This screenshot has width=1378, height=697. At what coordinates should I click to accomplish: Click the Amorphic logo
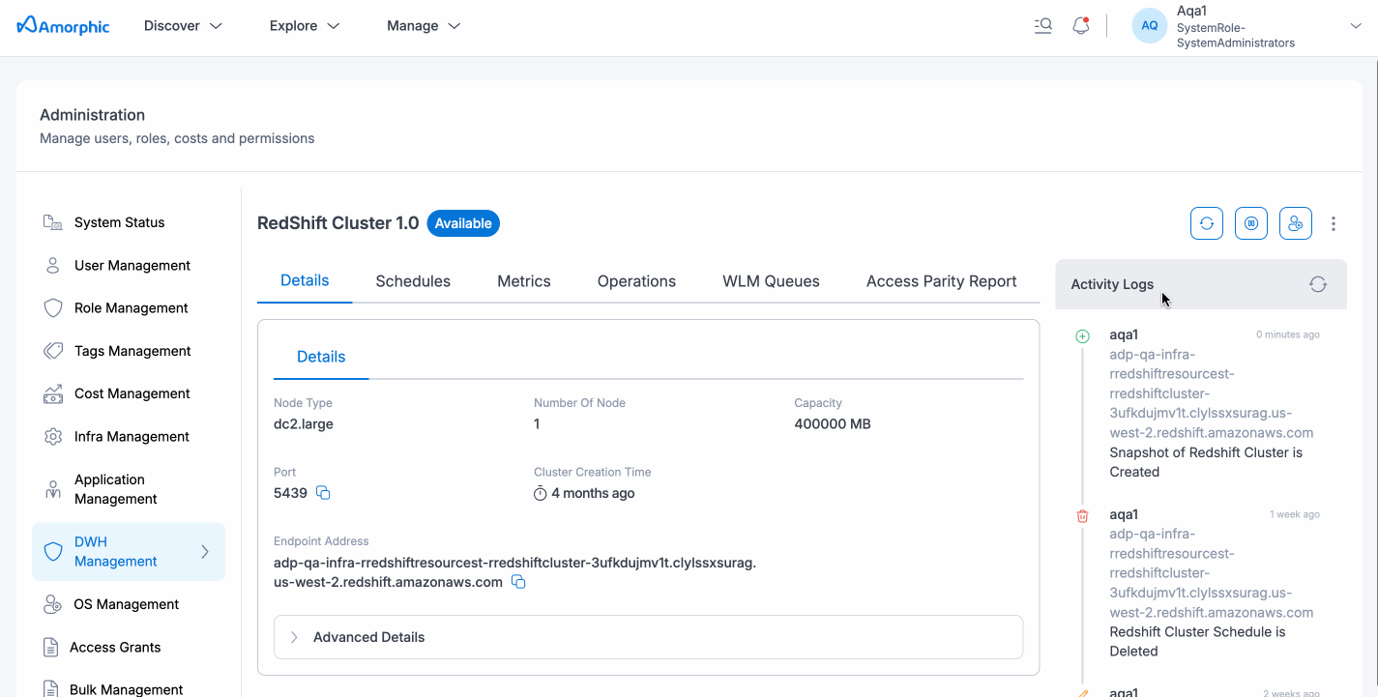tap(63, 26)
